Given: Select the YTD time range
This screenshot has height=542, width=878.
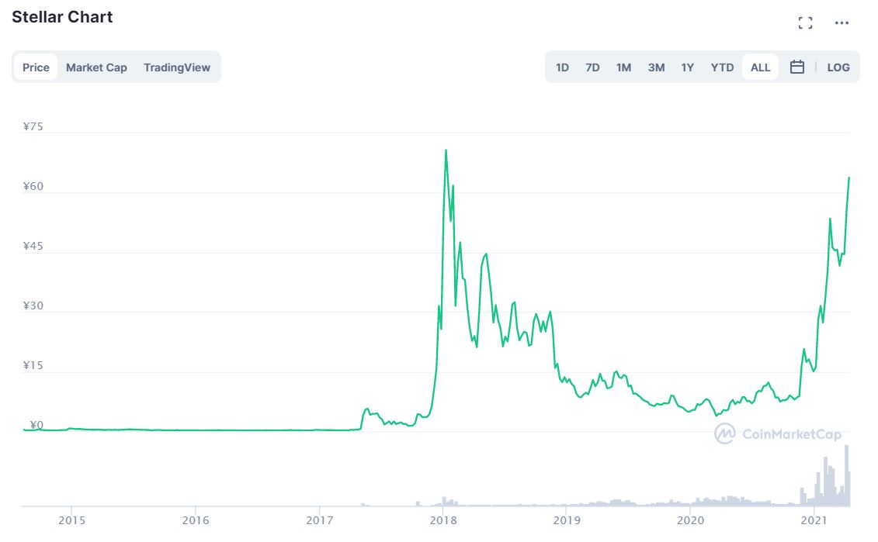Looking at the screenshot, I should pos(722,67).
